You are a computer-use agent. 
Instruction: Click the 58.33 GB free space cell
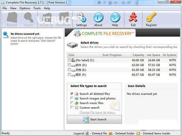pyautogui.click(x=154, y=70)
